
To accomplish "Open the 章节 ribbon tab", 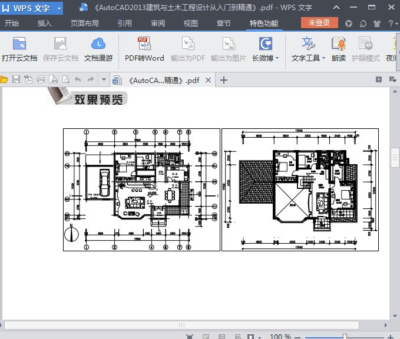I will (224, 24).
